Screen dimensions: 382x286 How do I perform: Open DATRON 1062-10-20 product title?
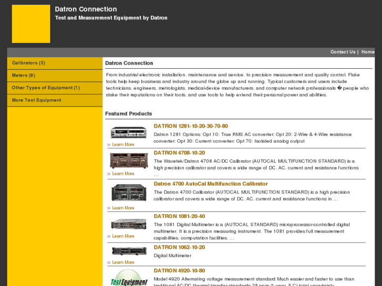(179, 247)
